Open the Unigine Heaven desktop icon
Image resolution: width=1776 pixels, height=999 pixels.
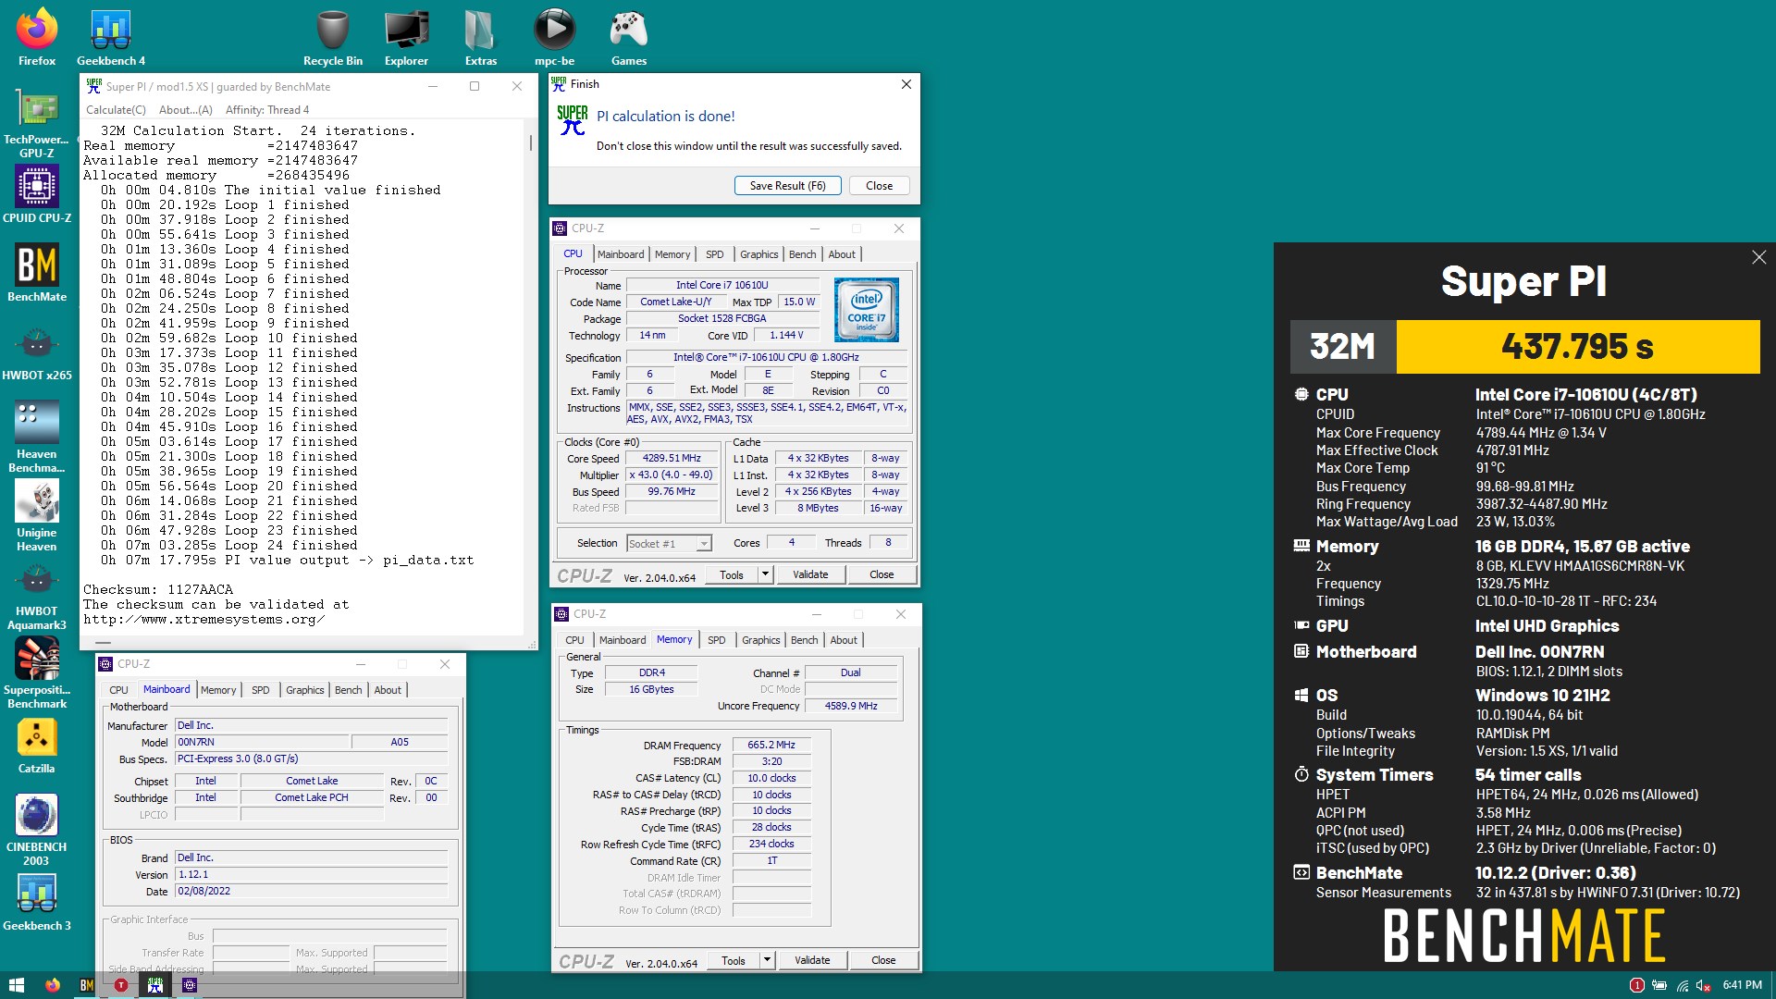37,514
